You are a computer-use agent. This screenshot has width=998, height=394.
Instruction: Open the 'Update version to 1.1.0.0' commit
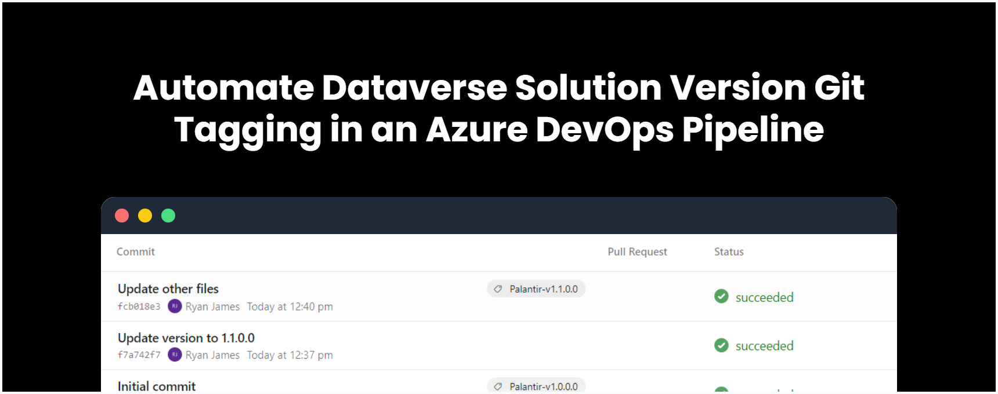(x=186, y=338)
